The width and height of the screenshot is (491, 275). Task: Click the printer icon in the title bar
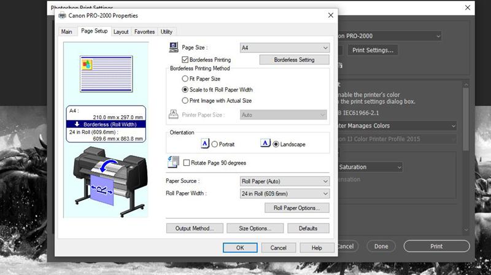63,15
